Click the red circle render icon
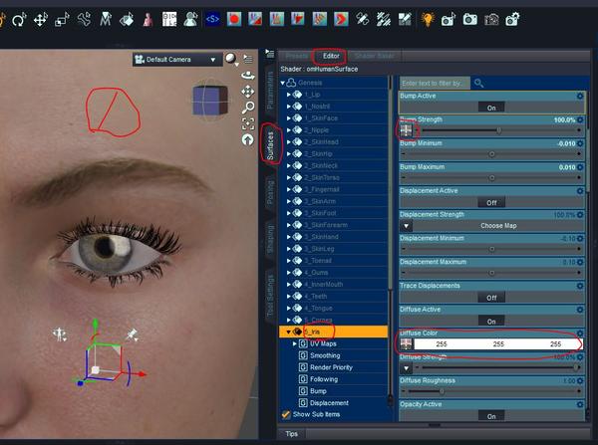 pyautogui.click(x=234, y=19)
